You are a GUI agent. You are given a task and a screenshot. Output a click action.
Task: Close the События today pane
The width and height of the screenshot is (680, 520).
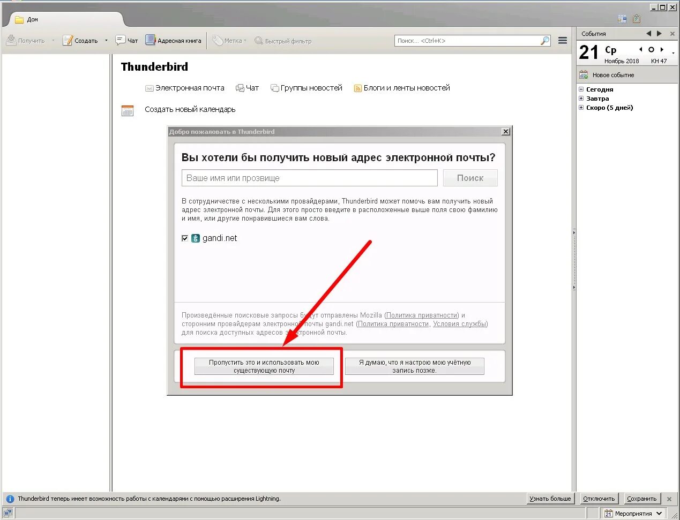coord(672,34)
